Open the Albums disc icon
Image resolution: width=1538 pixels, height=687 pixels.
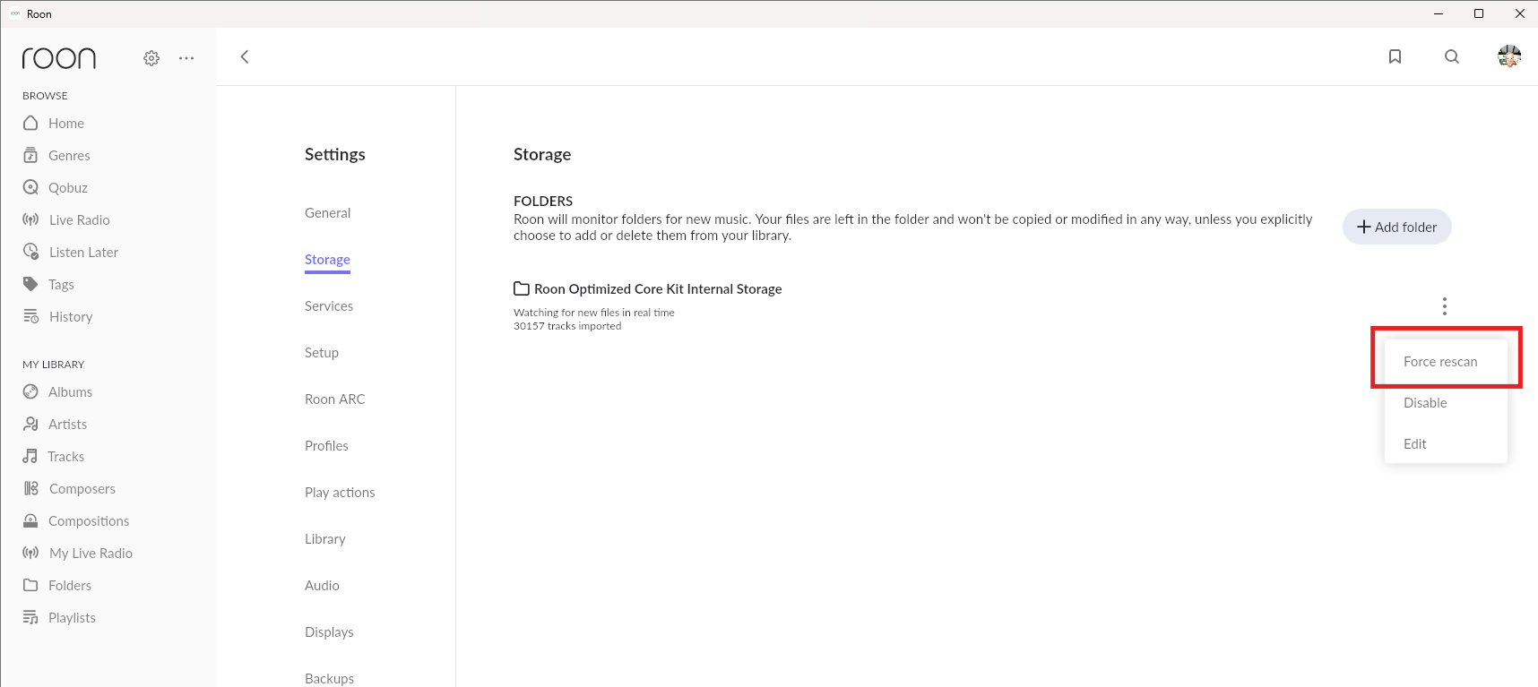(30, 391)
